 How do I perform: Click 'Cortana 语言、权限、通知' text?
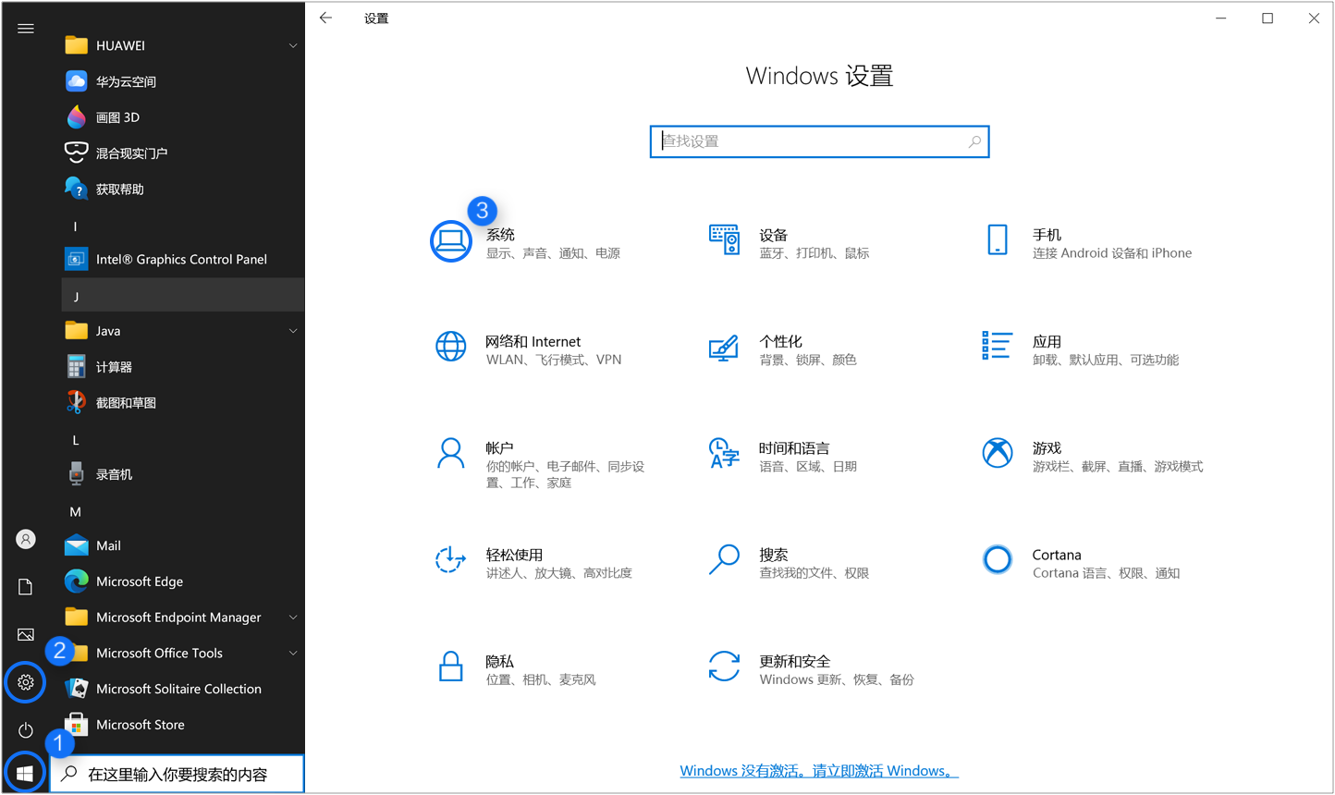tap(1106, 573)
